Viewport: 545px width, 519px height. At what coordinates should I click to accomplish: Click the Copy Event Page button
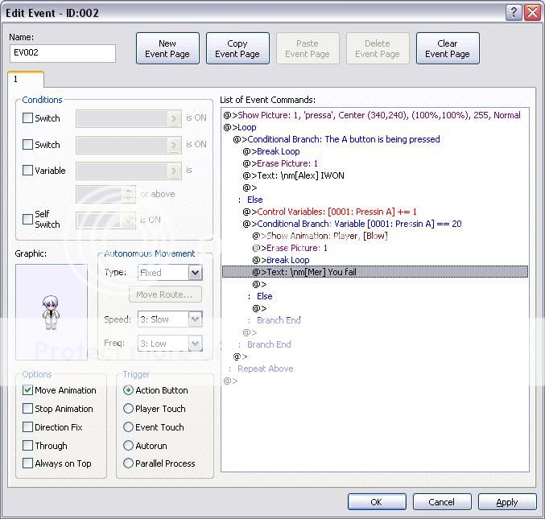click(x=237, y=49)
